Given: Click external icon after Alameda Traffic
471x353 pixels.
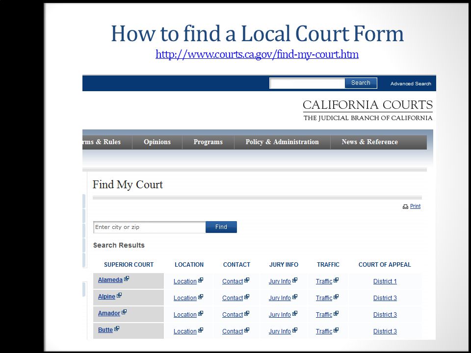Looking at the screenshot, I should tap(336, 280).
